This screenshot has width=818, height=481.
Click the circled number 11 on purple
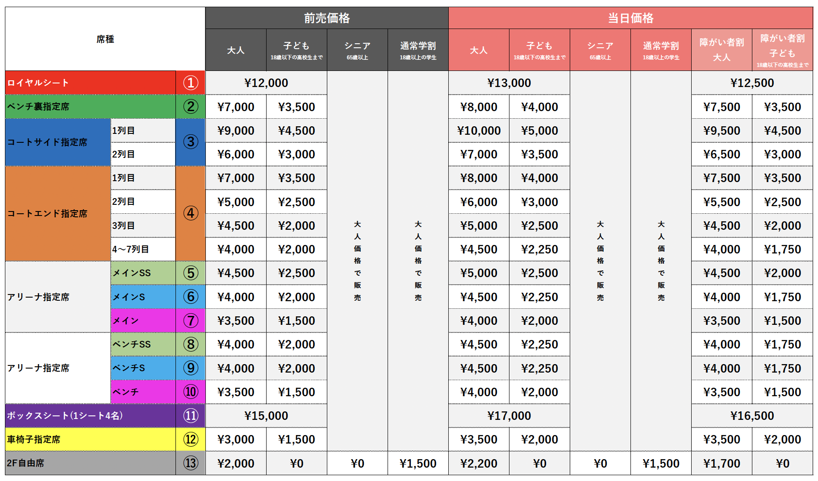(191, 416)
